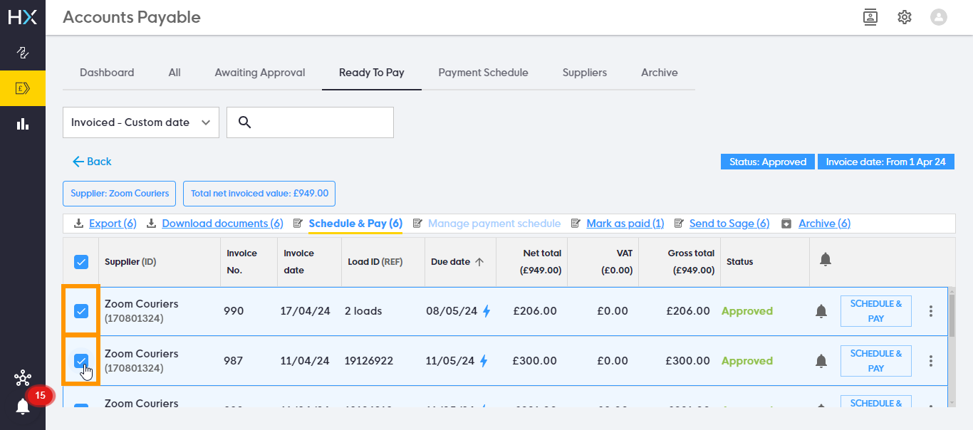Expand the Invoiced - Custom date dropdown
Viewport: 973px width, 430px height.
(x=141, y=122)
